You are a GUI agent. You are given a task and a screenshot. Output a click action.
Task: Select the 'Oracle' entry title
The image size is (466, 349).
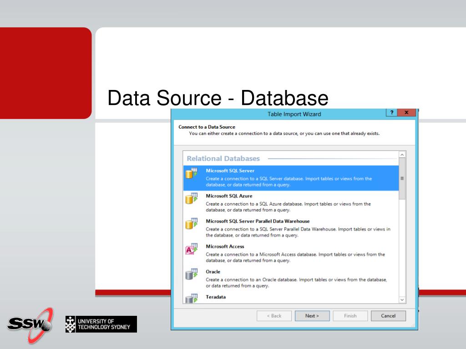213,272
